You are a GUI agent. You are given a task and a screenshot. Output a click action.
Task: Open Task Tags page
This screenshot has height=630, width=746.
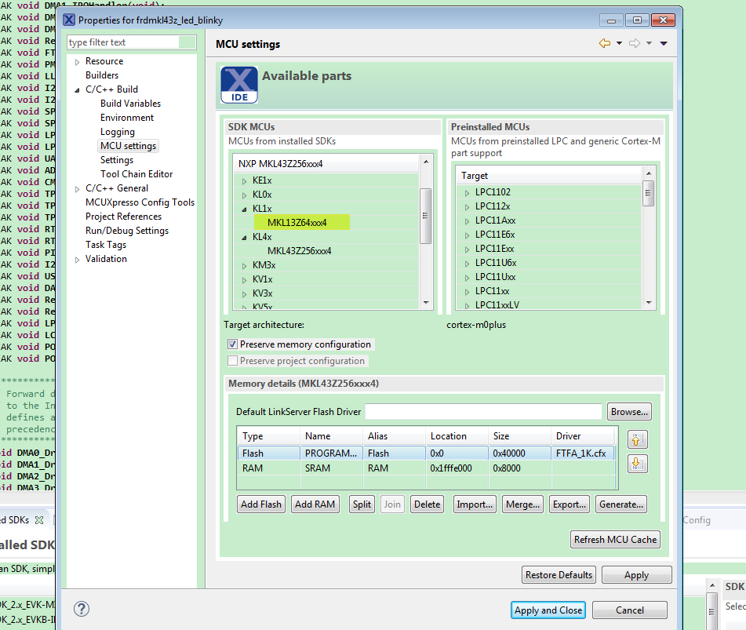pos(106,245)
